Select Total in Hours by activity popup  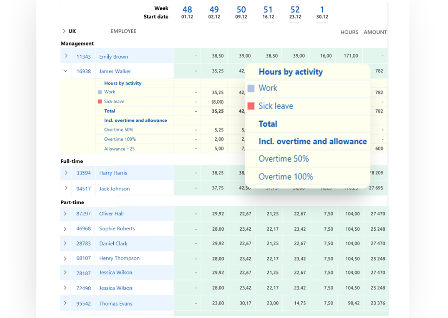tap(268, 124)
